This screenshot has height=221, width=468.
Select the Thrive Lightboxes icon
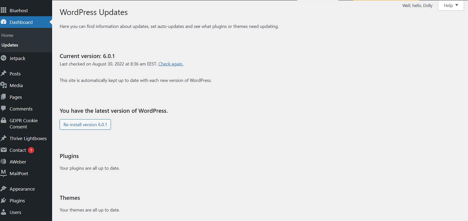coord(4,138)
